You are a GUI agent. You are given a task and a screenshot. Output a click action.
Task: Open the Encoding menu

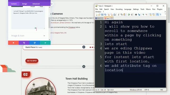[119, 9]
